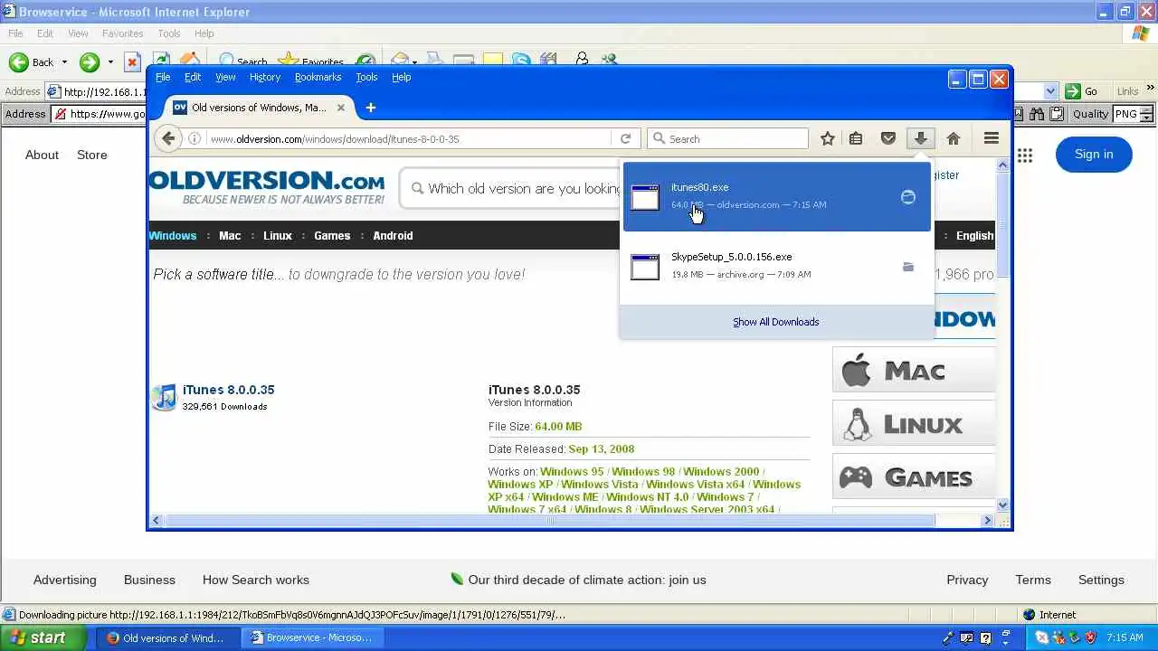
Task: Step the PNG quality selector down
Action: point(1146,118)
